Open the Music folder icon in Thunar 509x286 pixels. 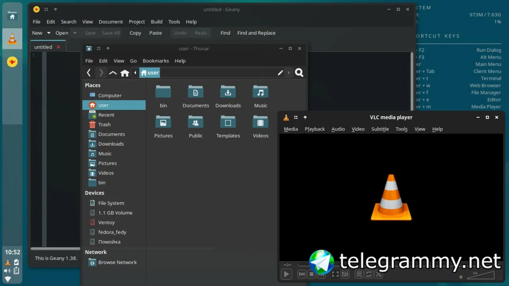(x=260, y=92)
